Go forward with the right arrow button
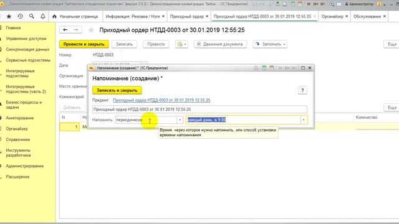Screen dimensions: 399x224 [76, 30]
